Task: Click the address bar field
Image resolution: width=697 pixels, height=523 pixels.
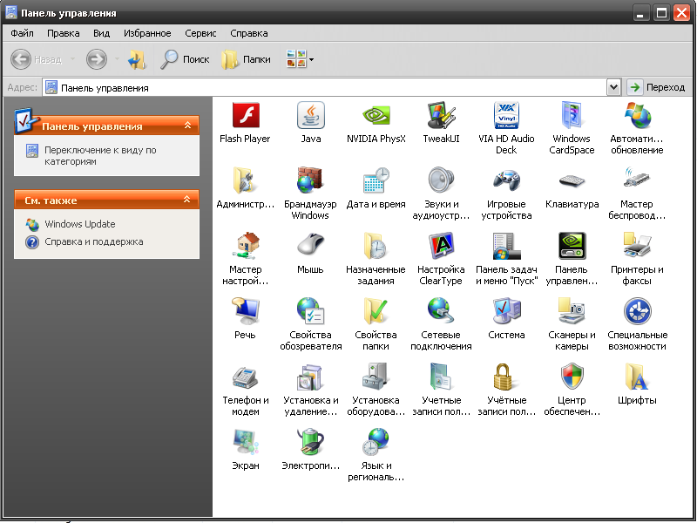Action: click(325, 87)
